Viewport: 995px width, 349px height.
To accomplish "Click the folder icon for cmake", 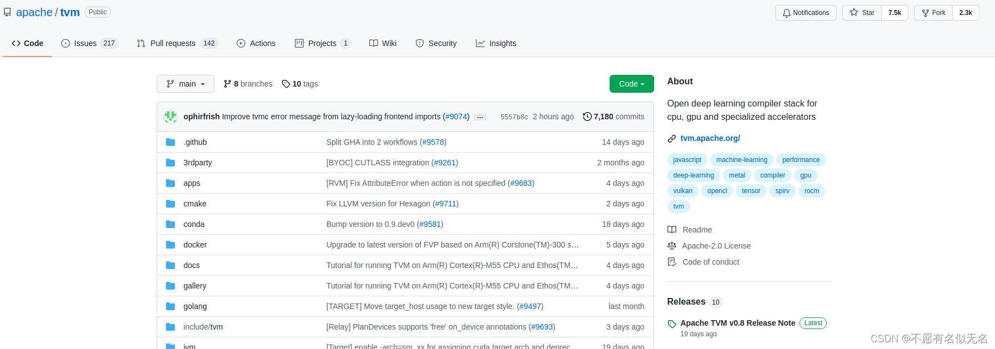I will pyautogui.click(x=170, y=204).
